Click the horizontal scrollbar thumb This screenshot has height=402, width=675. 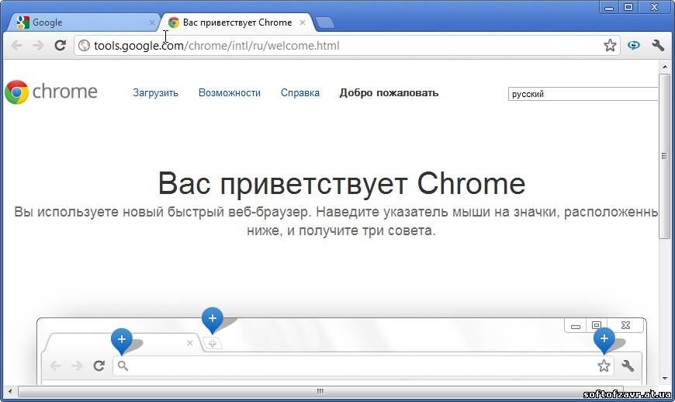click(x=320, y=391)
